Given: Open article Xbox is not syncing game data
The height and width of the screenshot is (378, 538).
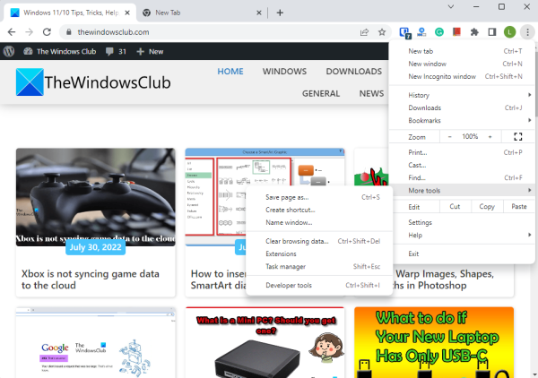Looking at the screenshot, I should [91, 279].
